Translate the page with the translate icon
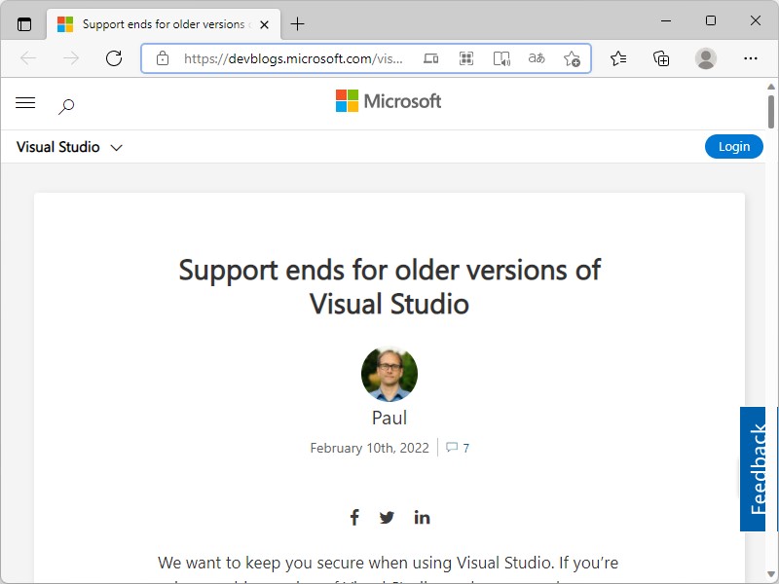This screenshot has width=779, height=584. [537, 58]
